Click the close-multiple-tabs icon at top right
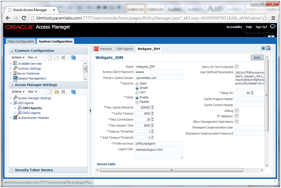 [268, 48]
